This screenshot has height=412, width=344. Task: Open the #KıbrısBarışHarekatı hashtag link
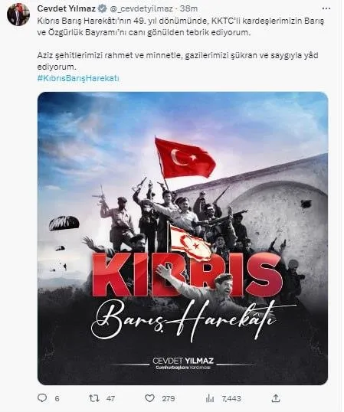pos(78,78)
